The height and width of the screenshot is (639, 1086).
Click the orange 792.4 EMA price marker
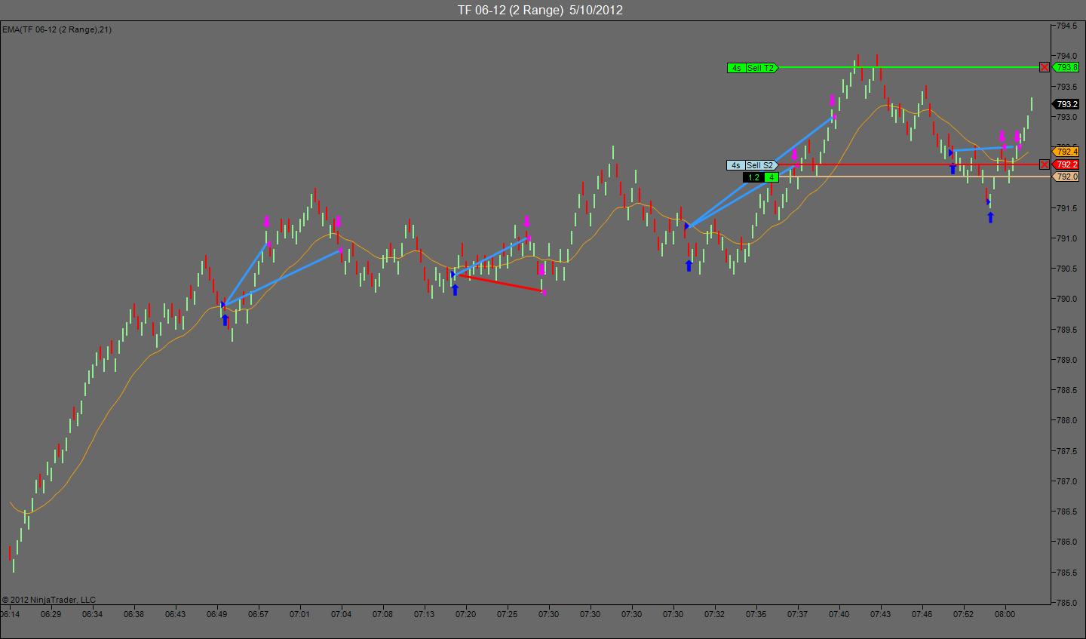tap(1066, 152)
